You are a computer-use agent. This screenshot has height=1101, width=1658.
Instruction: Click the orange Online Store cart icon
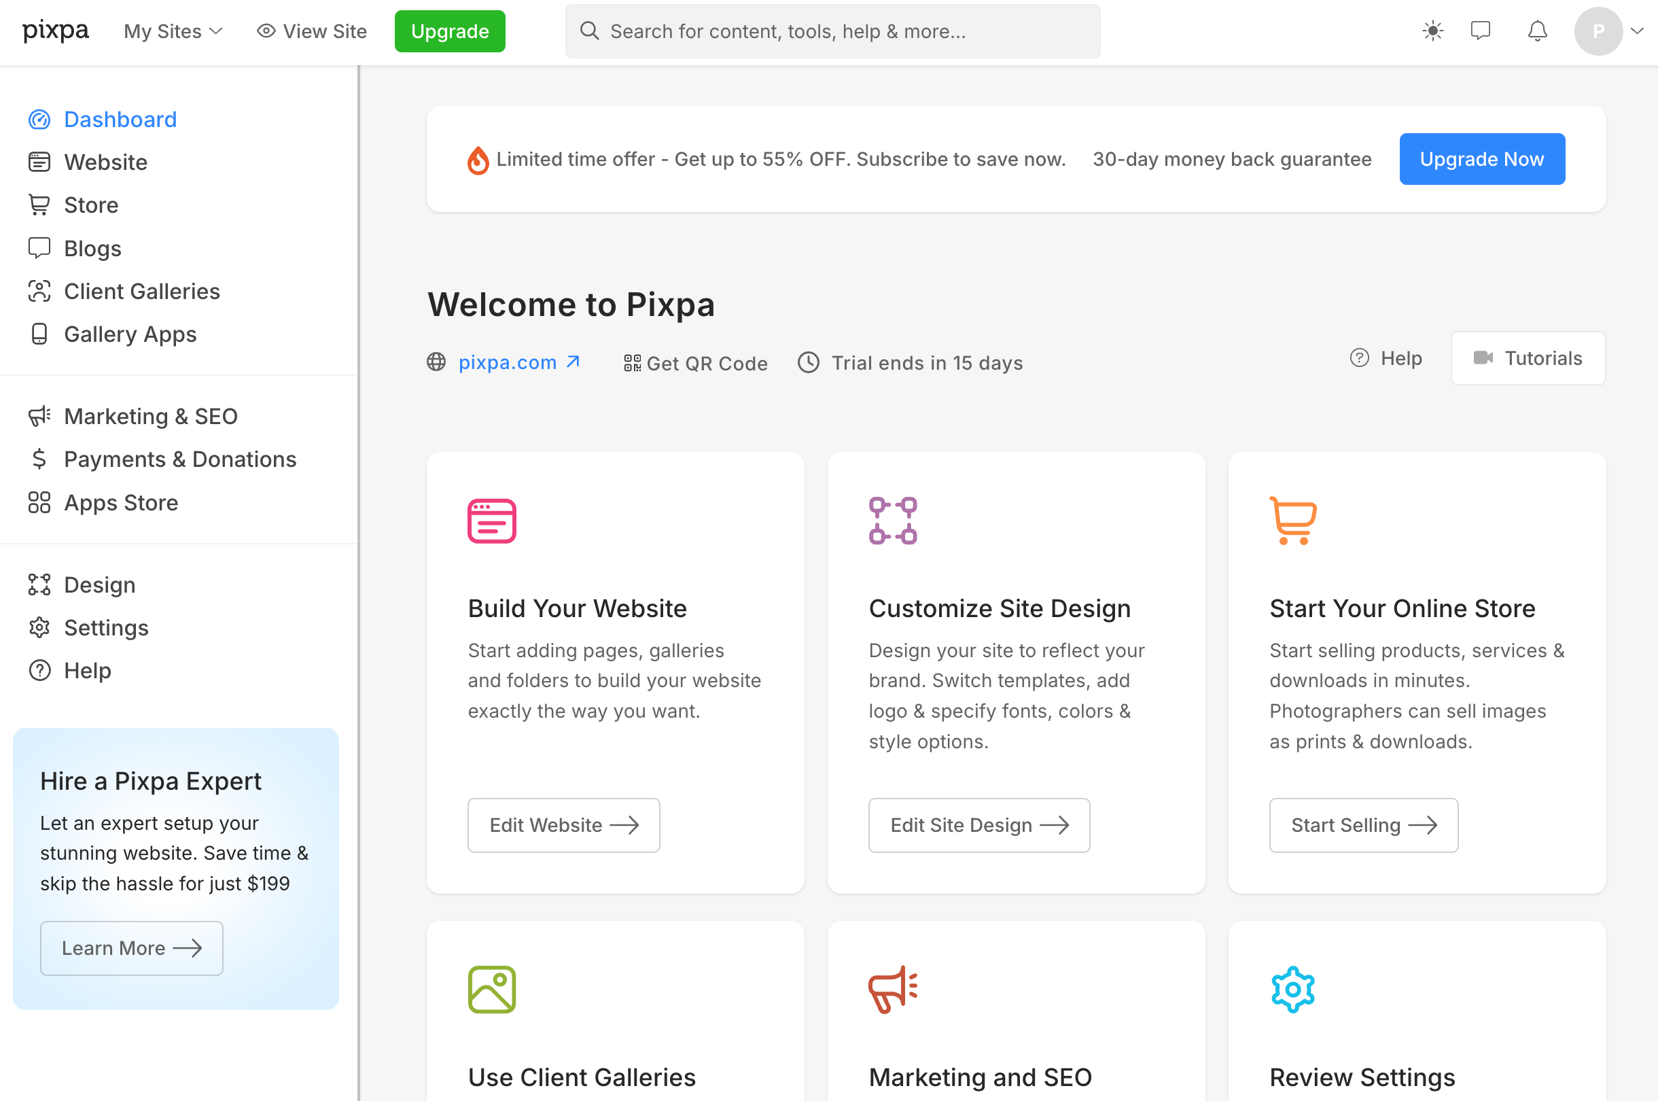tap(1293, 521)
